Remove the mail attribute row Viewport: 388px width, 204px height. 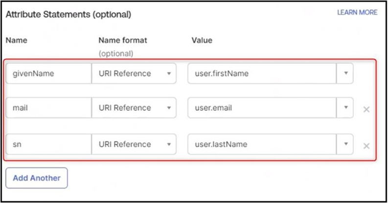[x=366, y=109]
